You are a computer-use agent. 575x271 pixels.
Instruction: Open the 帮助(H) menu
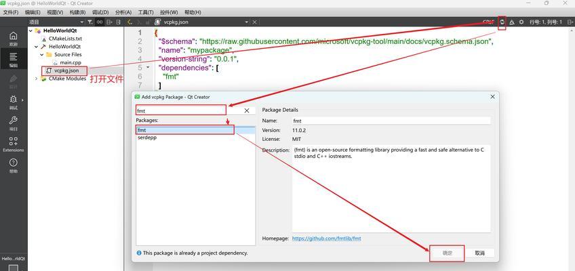point(192,12)
